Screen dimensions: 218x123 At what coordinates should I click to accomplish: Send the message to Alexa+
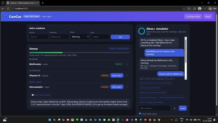pos(183,108)
